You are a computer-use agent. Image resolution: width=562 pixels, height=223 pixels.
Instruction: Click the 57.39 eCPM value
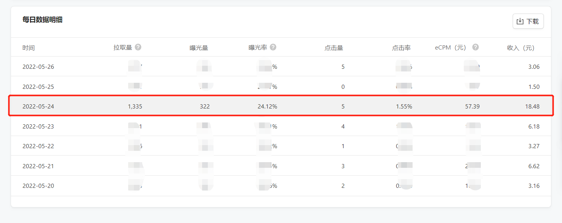[472, 107]
